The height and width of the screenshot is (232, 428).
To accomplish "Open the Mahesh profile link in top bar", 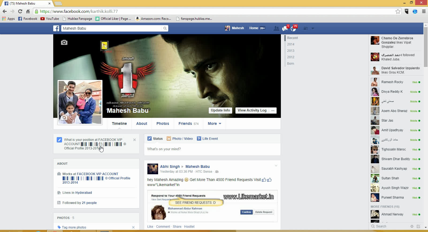I will (x=234, y=28).
